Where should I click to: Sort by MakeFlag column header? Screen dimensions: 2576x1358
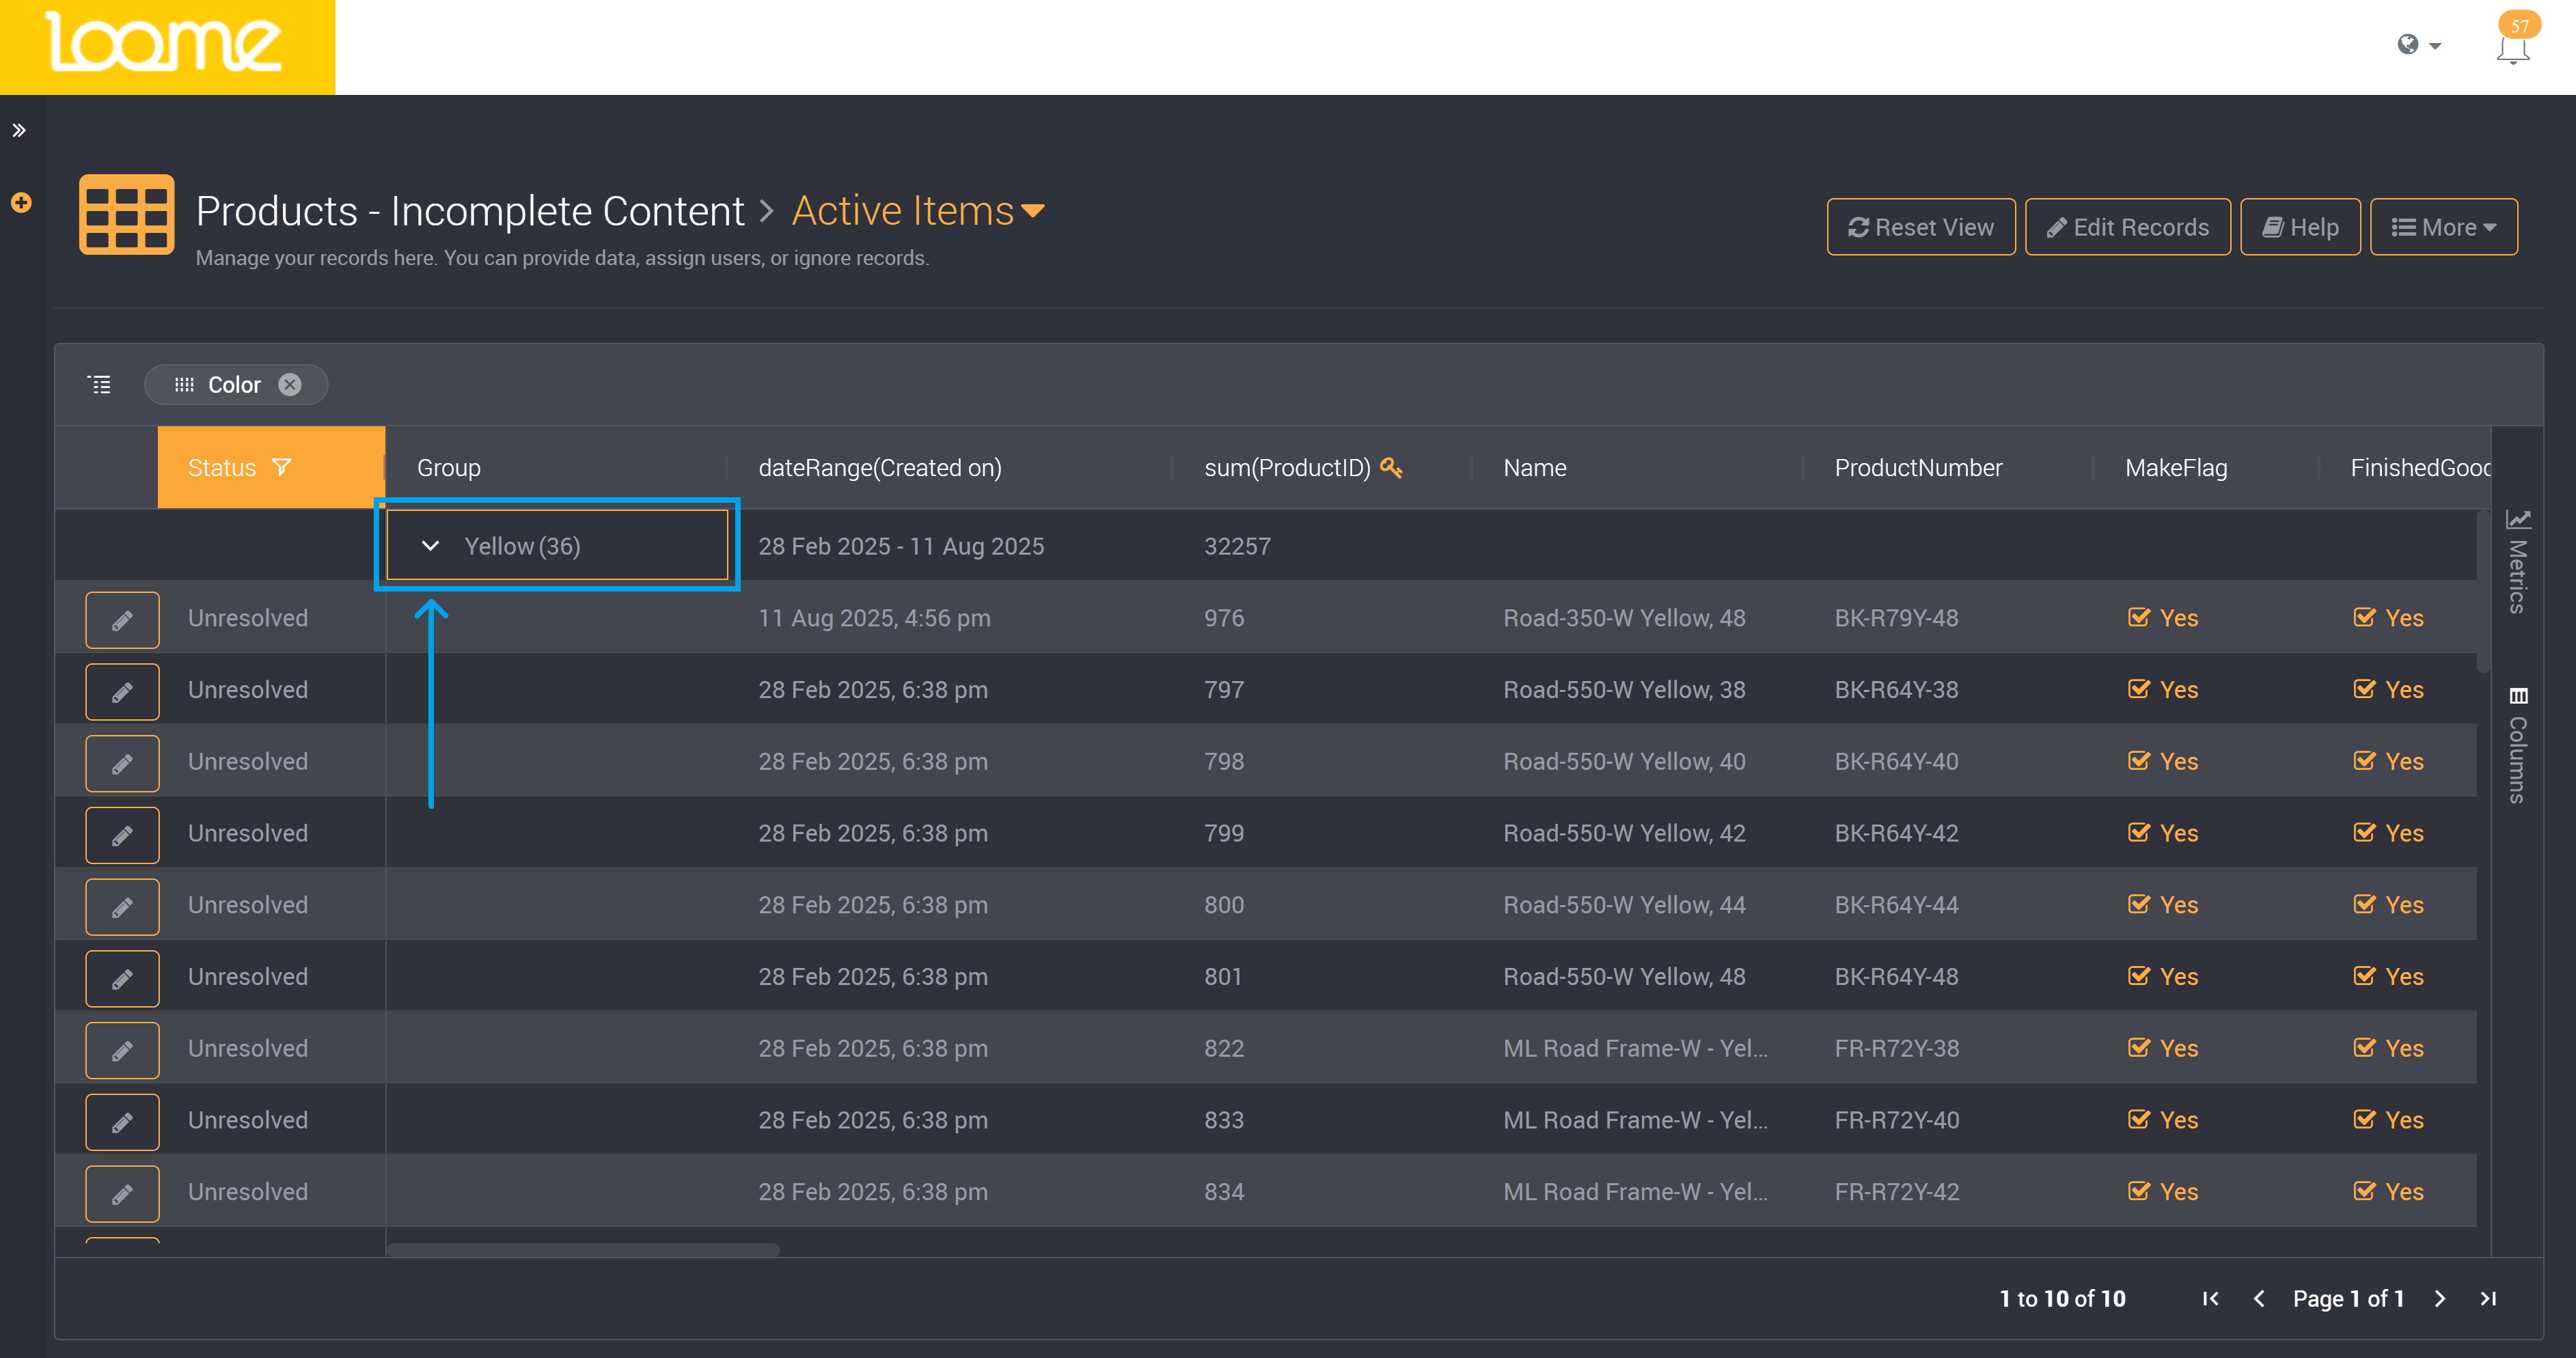(2176, 468)
